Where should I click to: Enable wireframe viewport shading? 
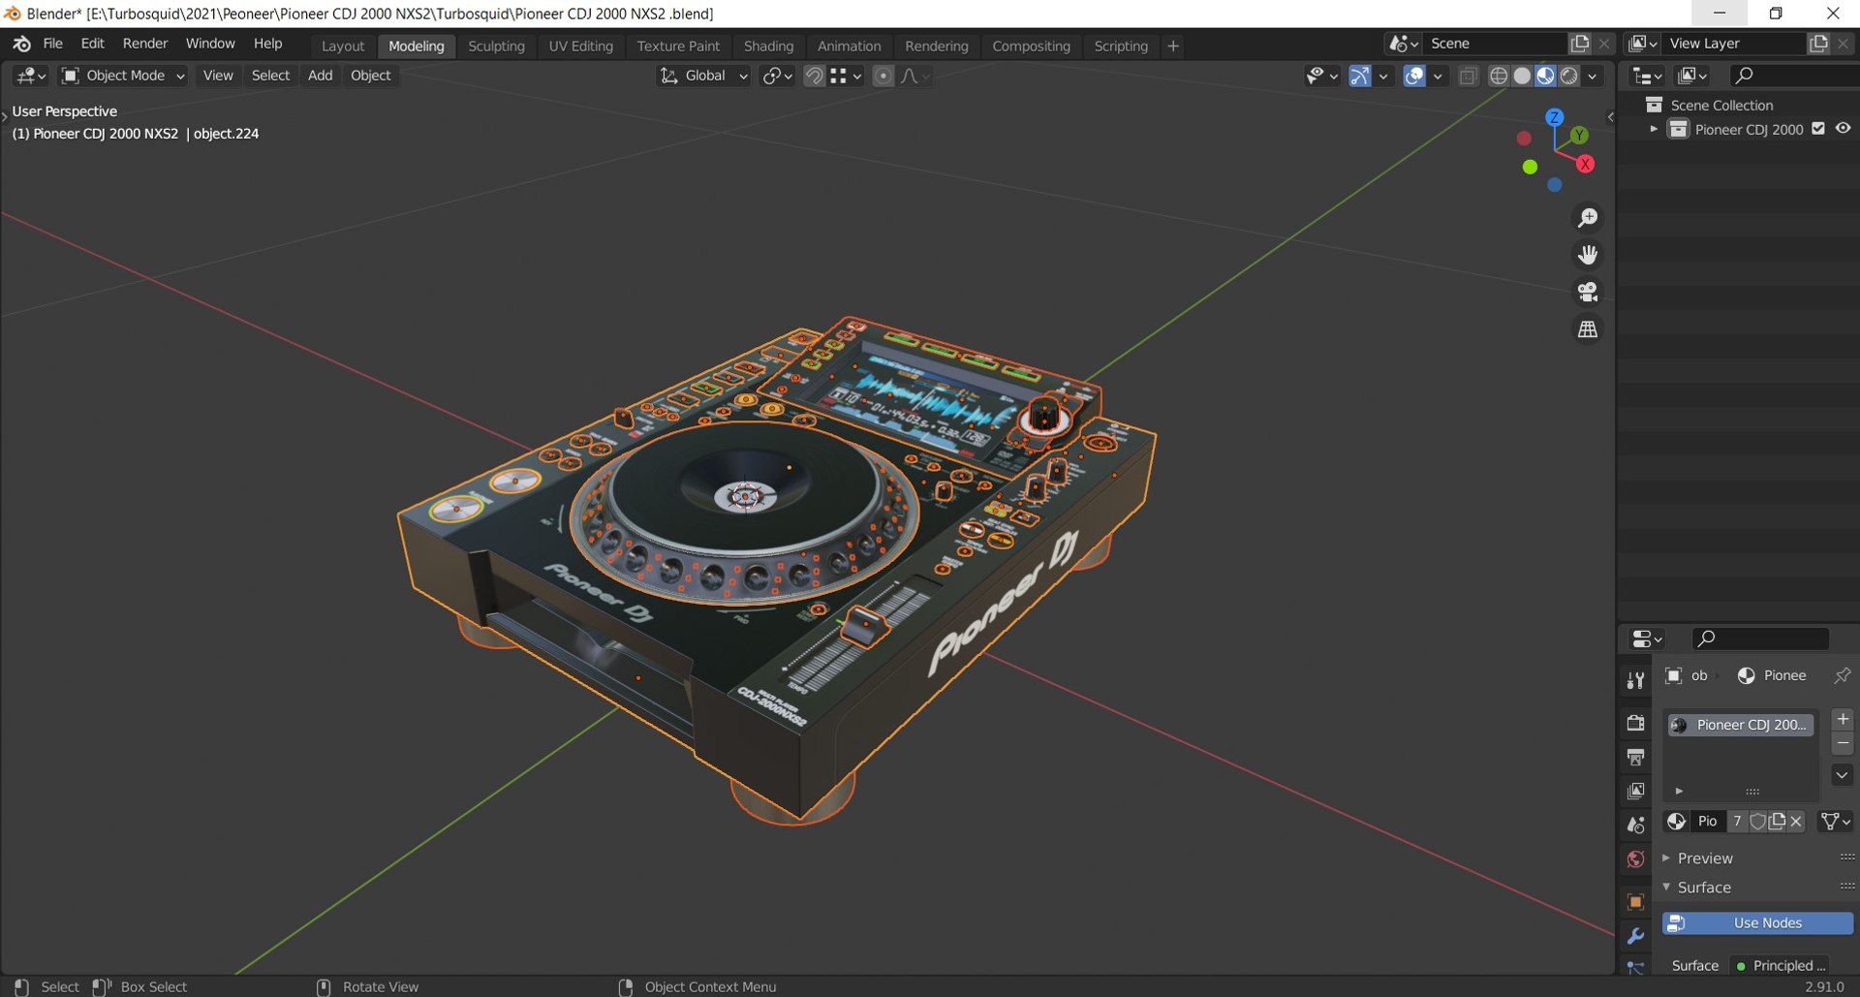1498,76
